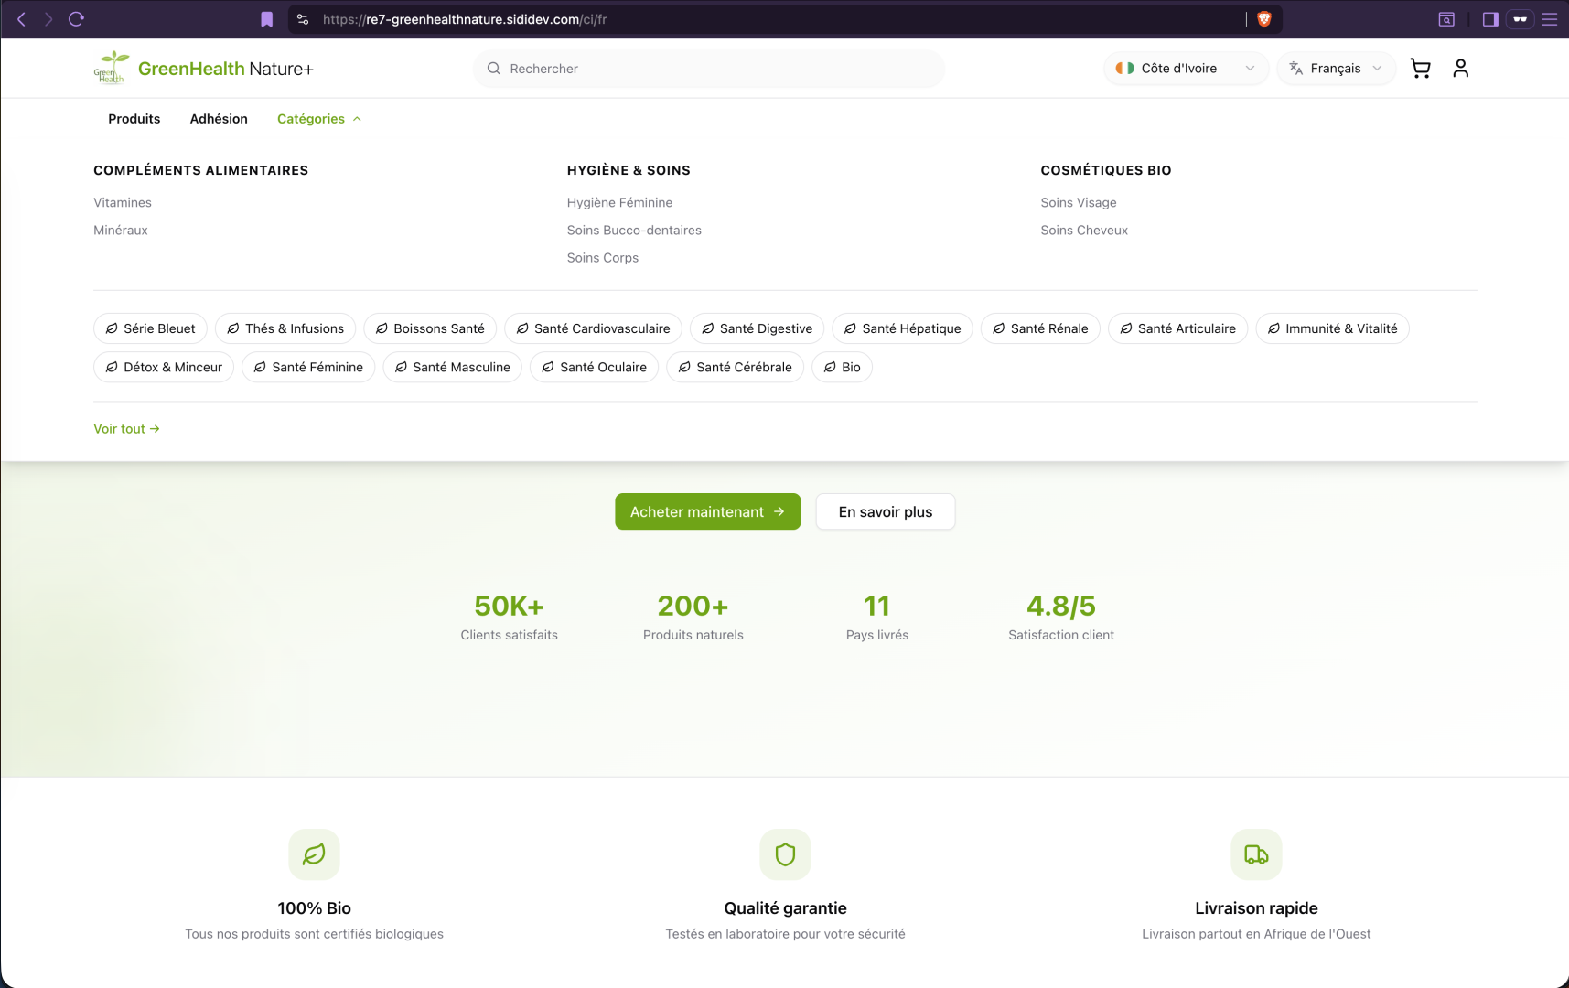Screen dimensions: 1569x988
Task: Select the Santé Cardiovasculaire category chip
Action: [x=593, y=328]
